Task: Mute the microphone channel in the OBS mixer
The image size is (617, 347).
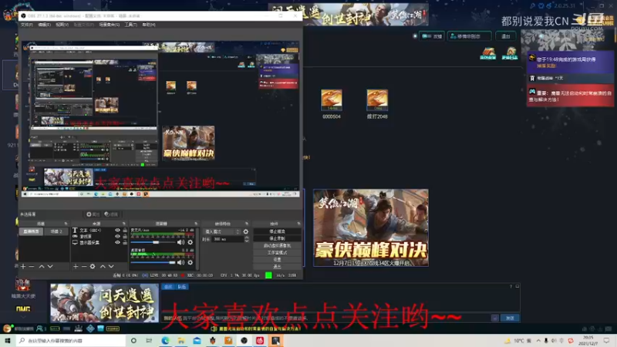Action: [180, 242]
